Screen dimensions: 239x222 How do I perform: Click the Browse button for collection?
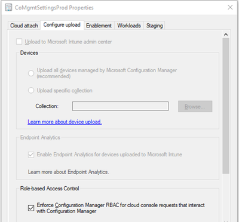click(x=195, y=106)
